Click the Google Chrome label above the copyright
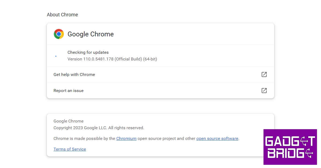 tap(68, 121)
